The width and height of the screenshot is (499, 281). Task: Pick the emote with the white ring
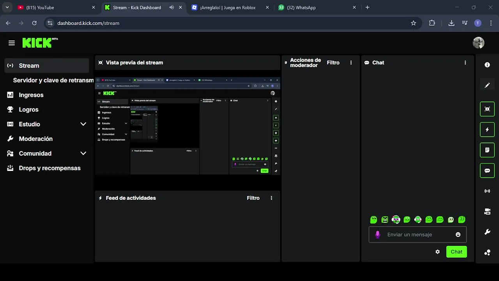(x=396, y=220)
